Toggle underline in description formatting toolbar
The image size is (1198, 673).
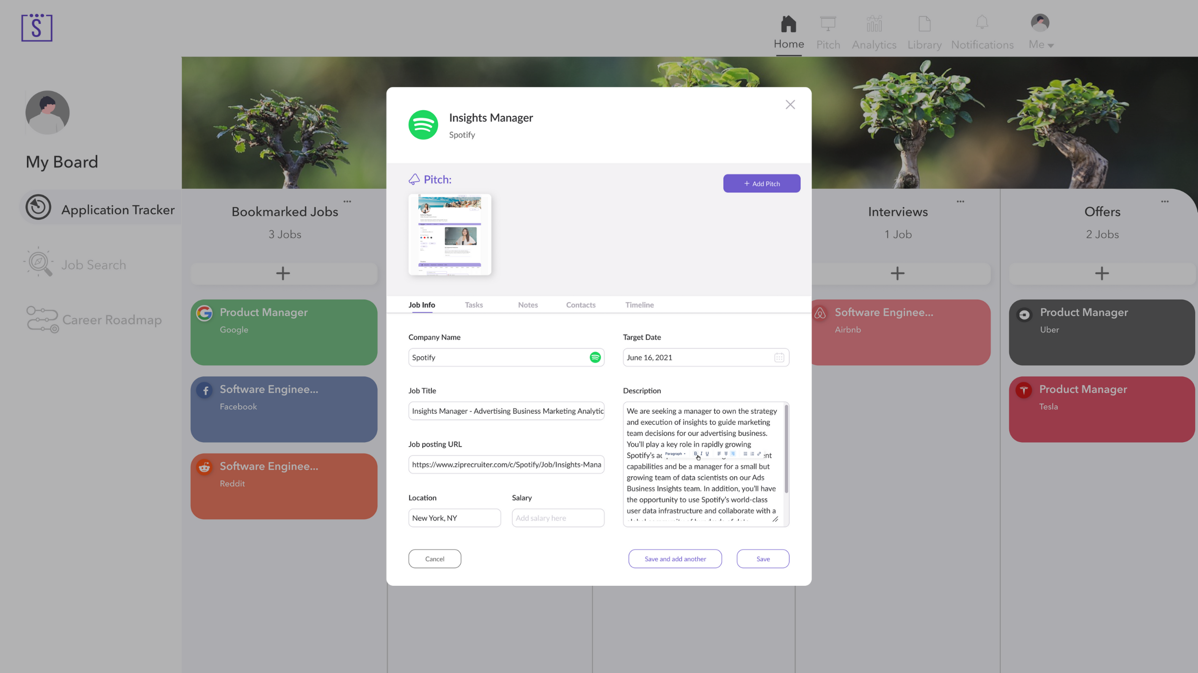[x=707, y=454]
